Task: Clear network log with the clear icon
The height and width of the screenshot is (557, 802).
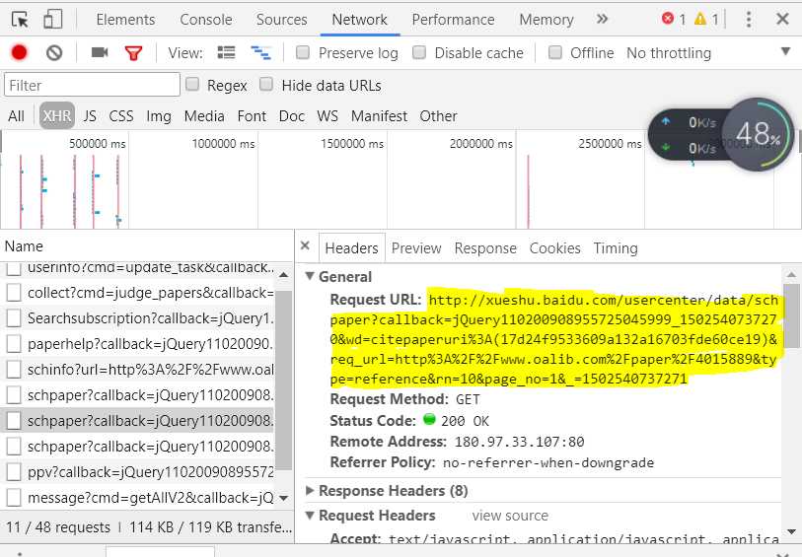Action: 54,52
